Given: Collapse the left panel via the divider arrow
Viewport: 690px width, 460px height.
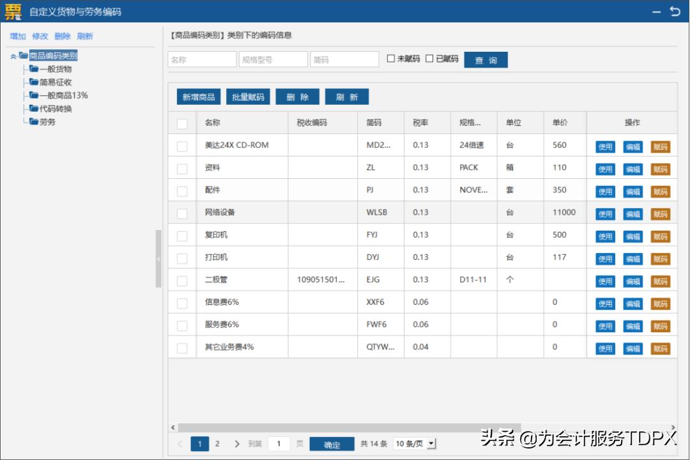Looking at the screenshot, I should click(x=158, y=259).
